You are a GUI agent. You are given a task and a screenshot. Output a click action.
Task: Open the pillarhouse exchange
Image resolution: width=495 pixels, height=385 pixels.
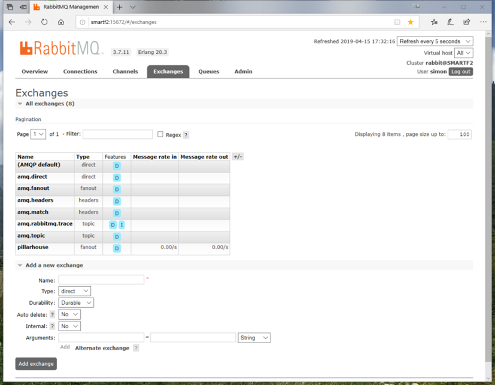click(x=33, y=247)
